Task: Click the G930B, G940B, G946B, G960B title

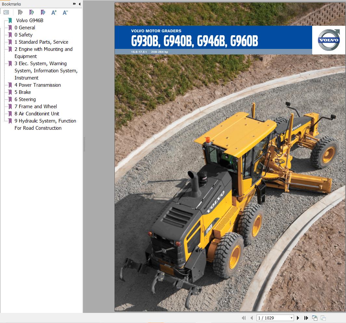Action: [x=194, y=41]
